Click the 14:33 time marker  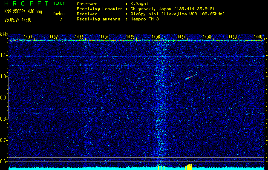tap(79, 37)
